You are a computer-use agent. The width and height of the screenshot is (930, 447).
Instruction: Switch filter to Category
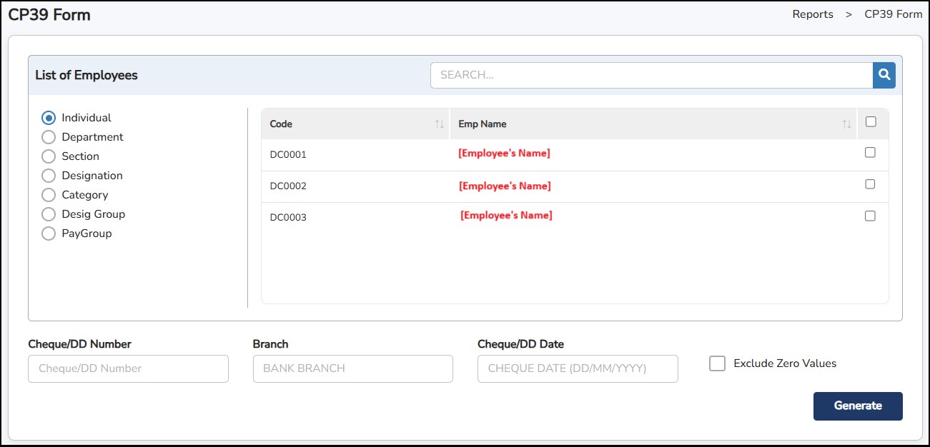(49, 195)
